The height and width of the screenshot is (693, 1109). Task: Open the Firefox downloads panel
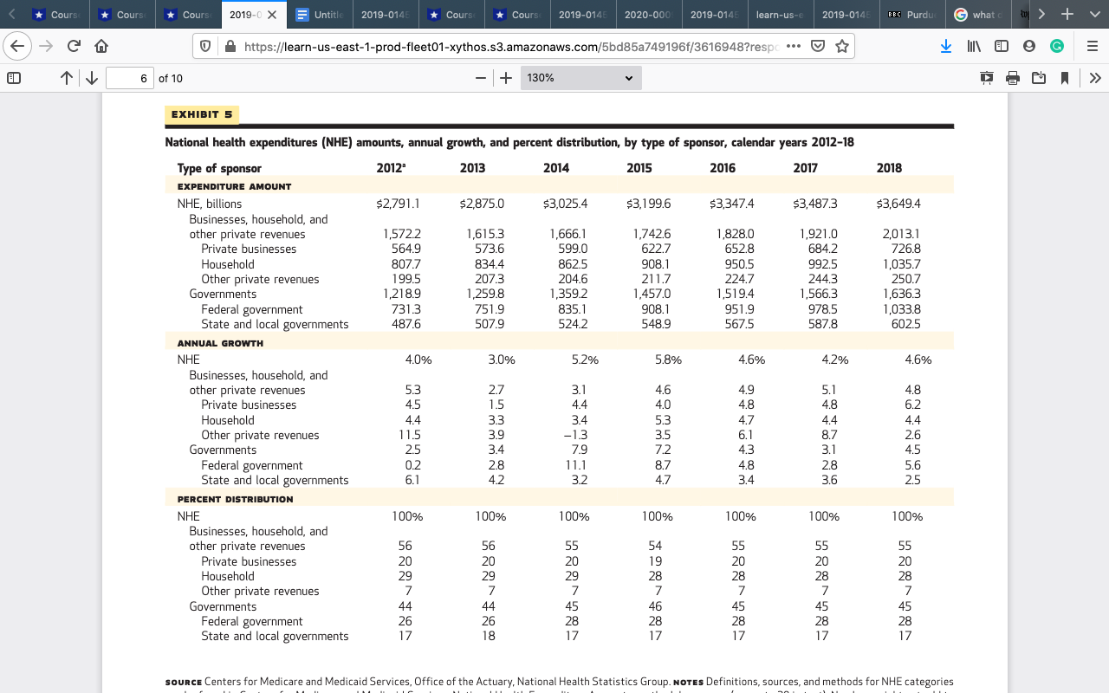point(946,47)
